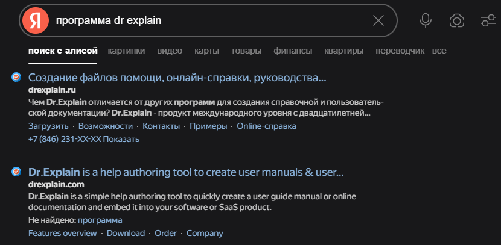Image resolution: width=501 pixels, height=245 pixels.
Task: Switch to the картинки tab
Action: click(126, 51)
